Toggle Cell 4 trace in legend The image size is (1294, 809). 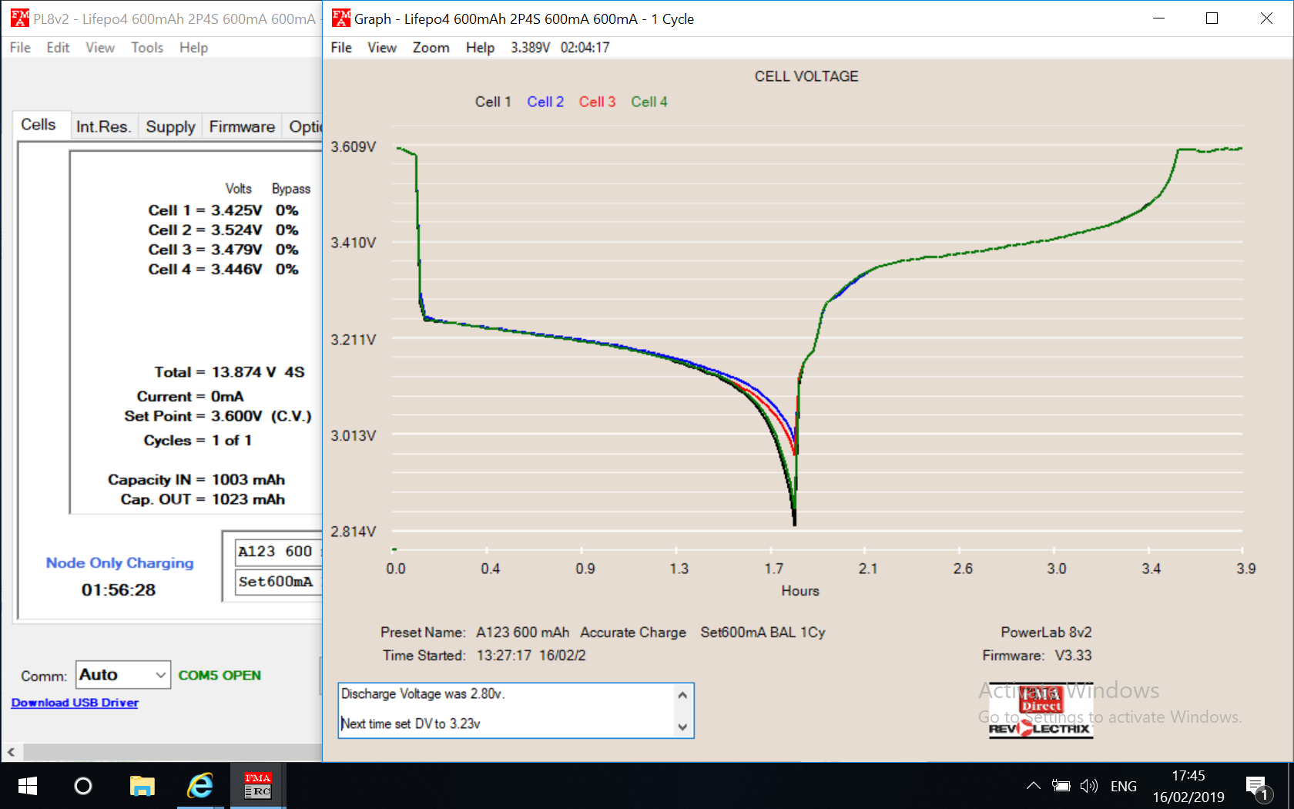(x=649, y=102)
